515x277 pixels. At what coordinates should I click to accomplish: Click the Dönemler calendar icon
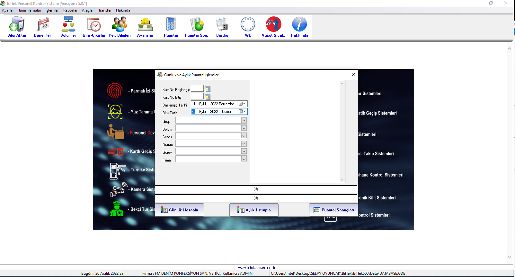[42, 27]
